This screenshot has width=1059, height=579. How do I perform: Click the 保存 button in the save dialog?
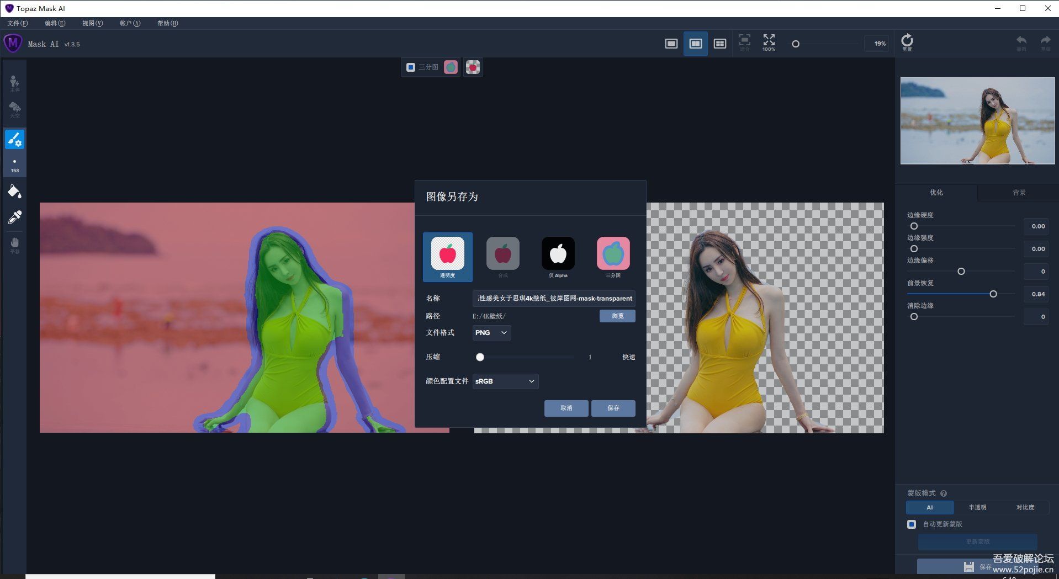pyautogui.click(x=613, y=408)
